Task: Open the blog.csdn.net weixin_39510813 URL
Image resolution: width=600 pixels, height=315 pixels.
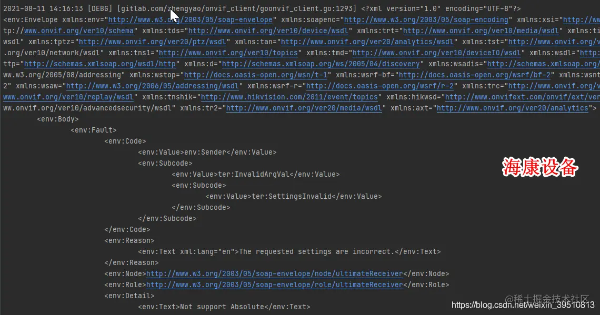Action: coord(523,305)
